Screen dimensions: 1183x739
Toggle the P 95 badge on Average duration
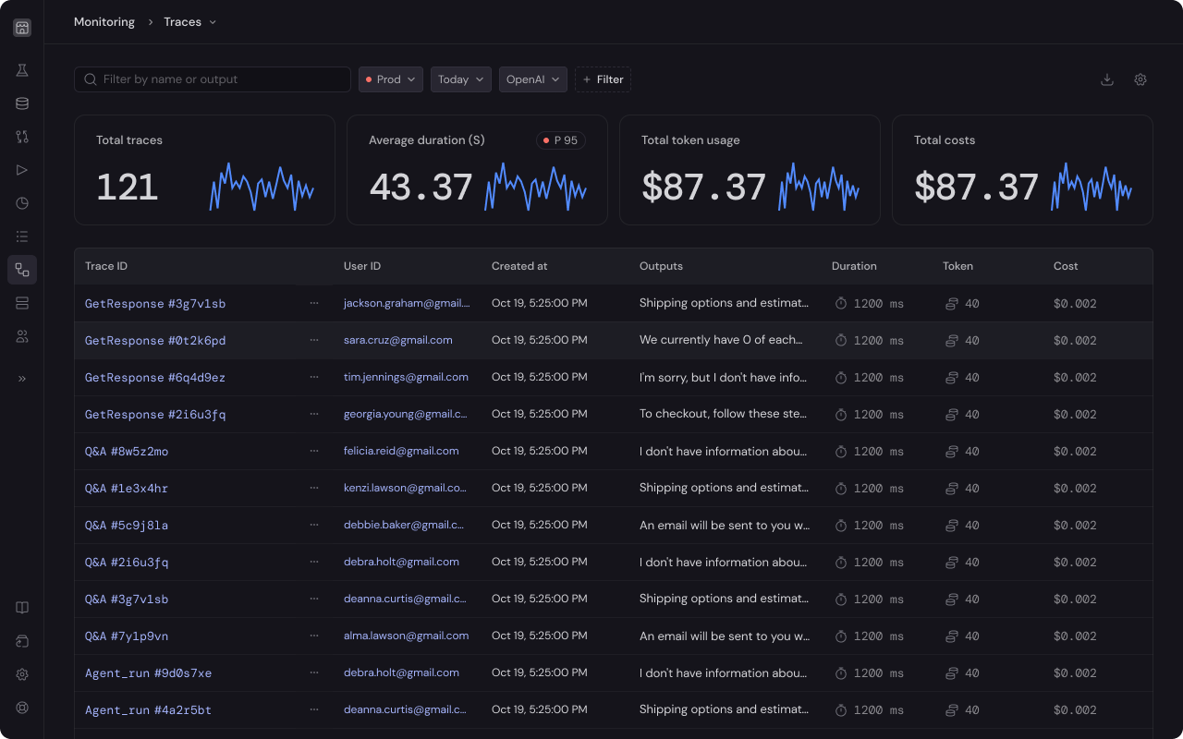tap(561, 140)
